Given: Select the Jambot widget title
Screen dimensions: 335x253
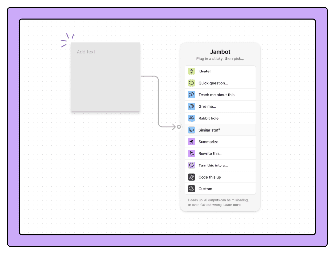Looking at the screenshot, I should pyautogui.click(x=220, y=52).
